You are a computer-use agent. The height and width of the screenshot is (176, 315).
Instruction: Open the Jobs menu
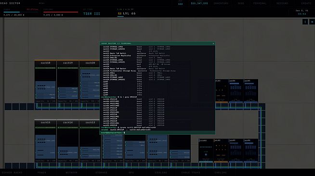coord(241,3)
